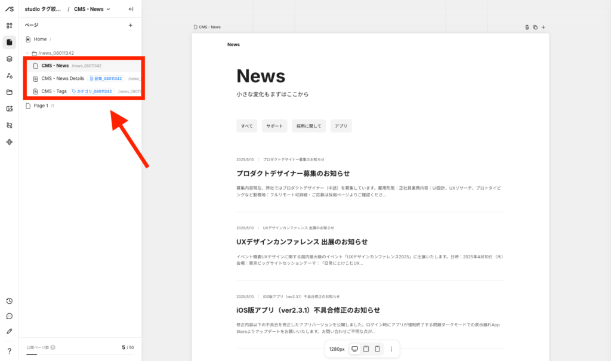Select the CMS - News Details page
Screen dimensions: 611x361
pos(63,78)
